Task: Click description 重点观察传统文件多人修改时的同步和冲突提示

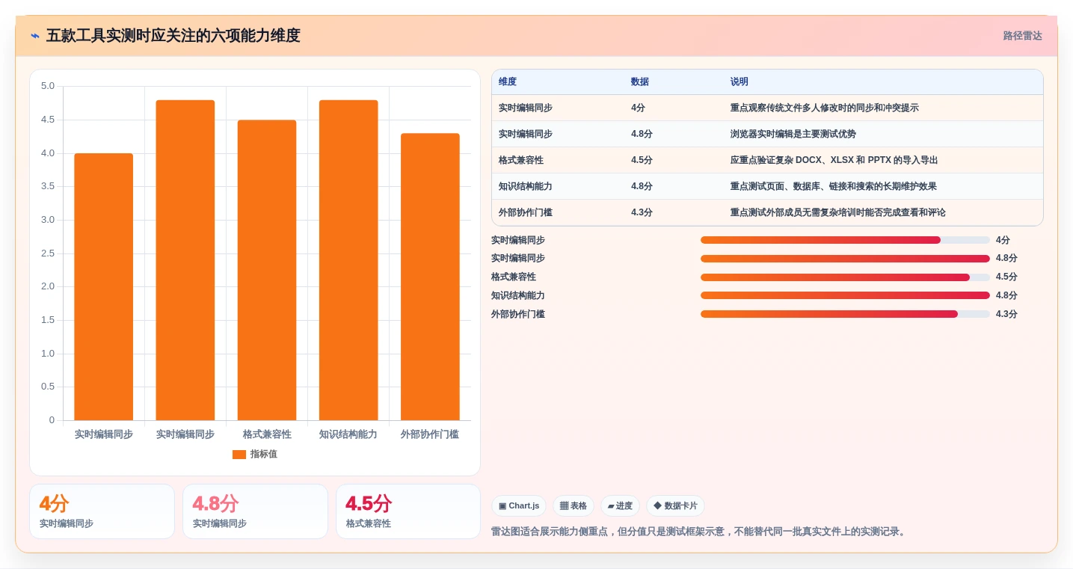Action: pos(825,108)
